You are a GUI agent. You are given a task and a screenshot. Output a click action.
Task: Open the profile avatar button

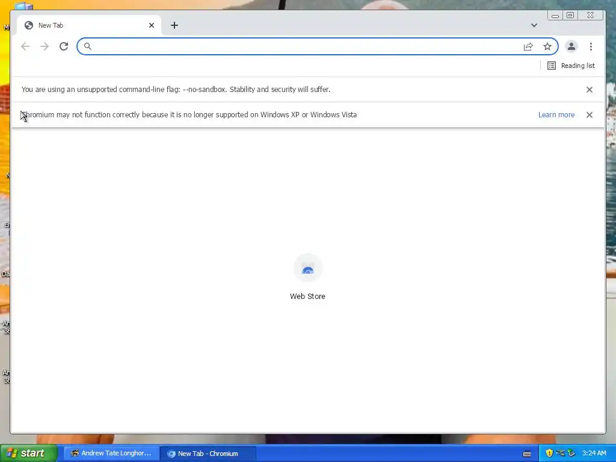[571, 46]
